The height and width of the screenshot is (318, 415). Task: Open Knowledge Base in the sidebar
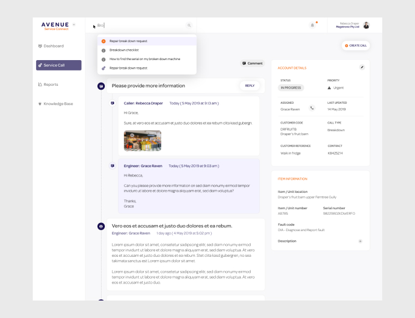coord(58,103)
